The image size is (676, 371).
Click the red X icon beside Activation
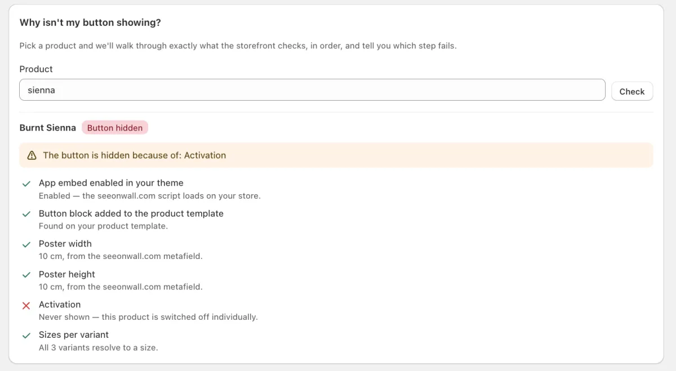[x=26, y=305]
